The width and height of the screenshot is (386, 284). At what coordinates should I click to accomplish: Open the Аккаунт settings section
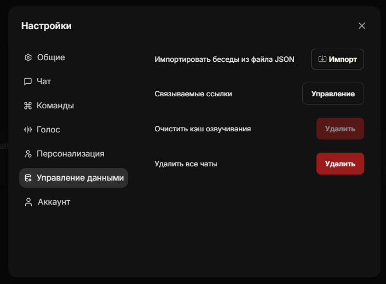(x=54, y=202)
